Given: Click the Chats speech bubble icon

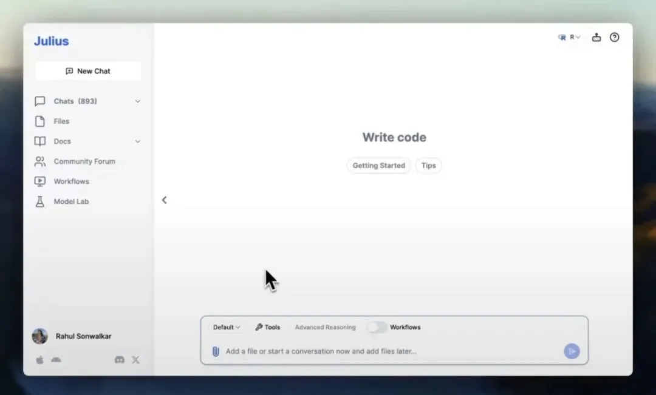Looking at the screenshot, I should 39,101.
